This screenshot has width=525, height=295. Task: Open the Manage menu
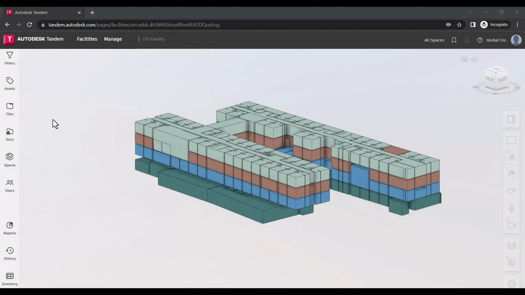[x=113, y=39]
